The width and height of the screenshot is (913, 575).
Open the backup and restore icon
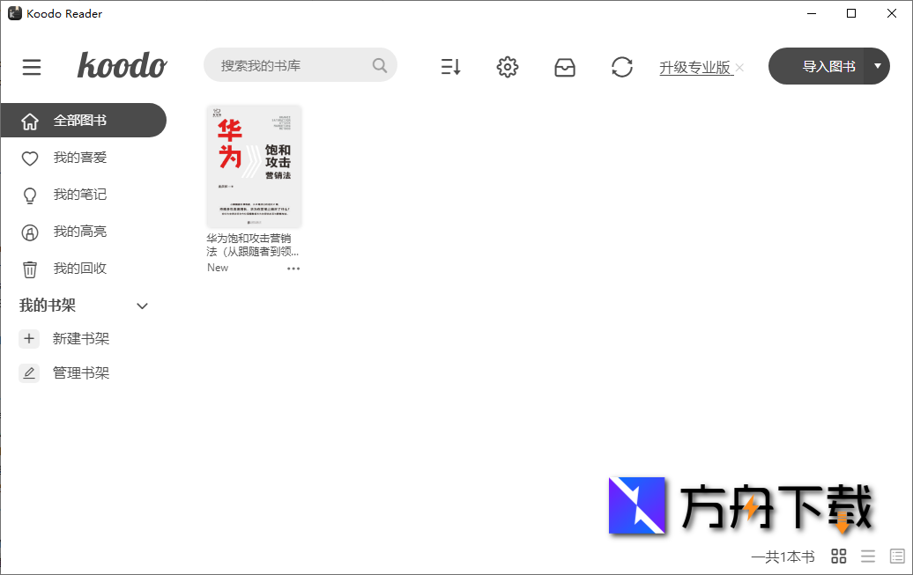(565, 66)
